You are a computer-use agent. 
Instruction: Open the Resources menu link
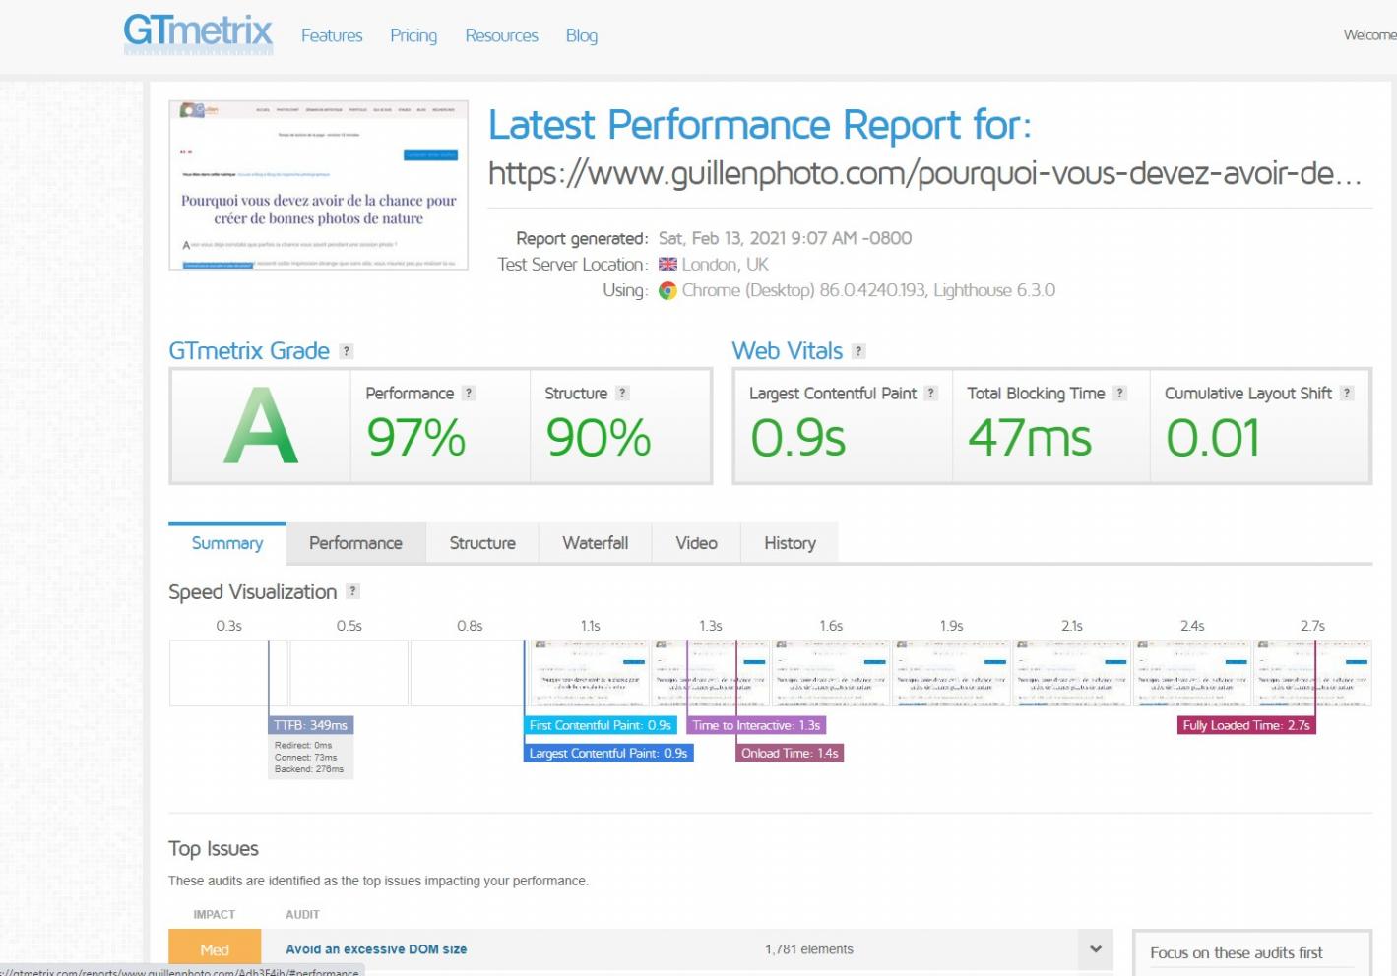click(501, 35)
